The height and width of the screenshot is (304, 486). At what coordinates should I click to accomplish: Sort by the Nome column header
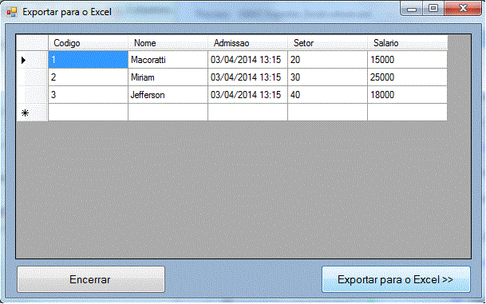(x=168, y=43)
